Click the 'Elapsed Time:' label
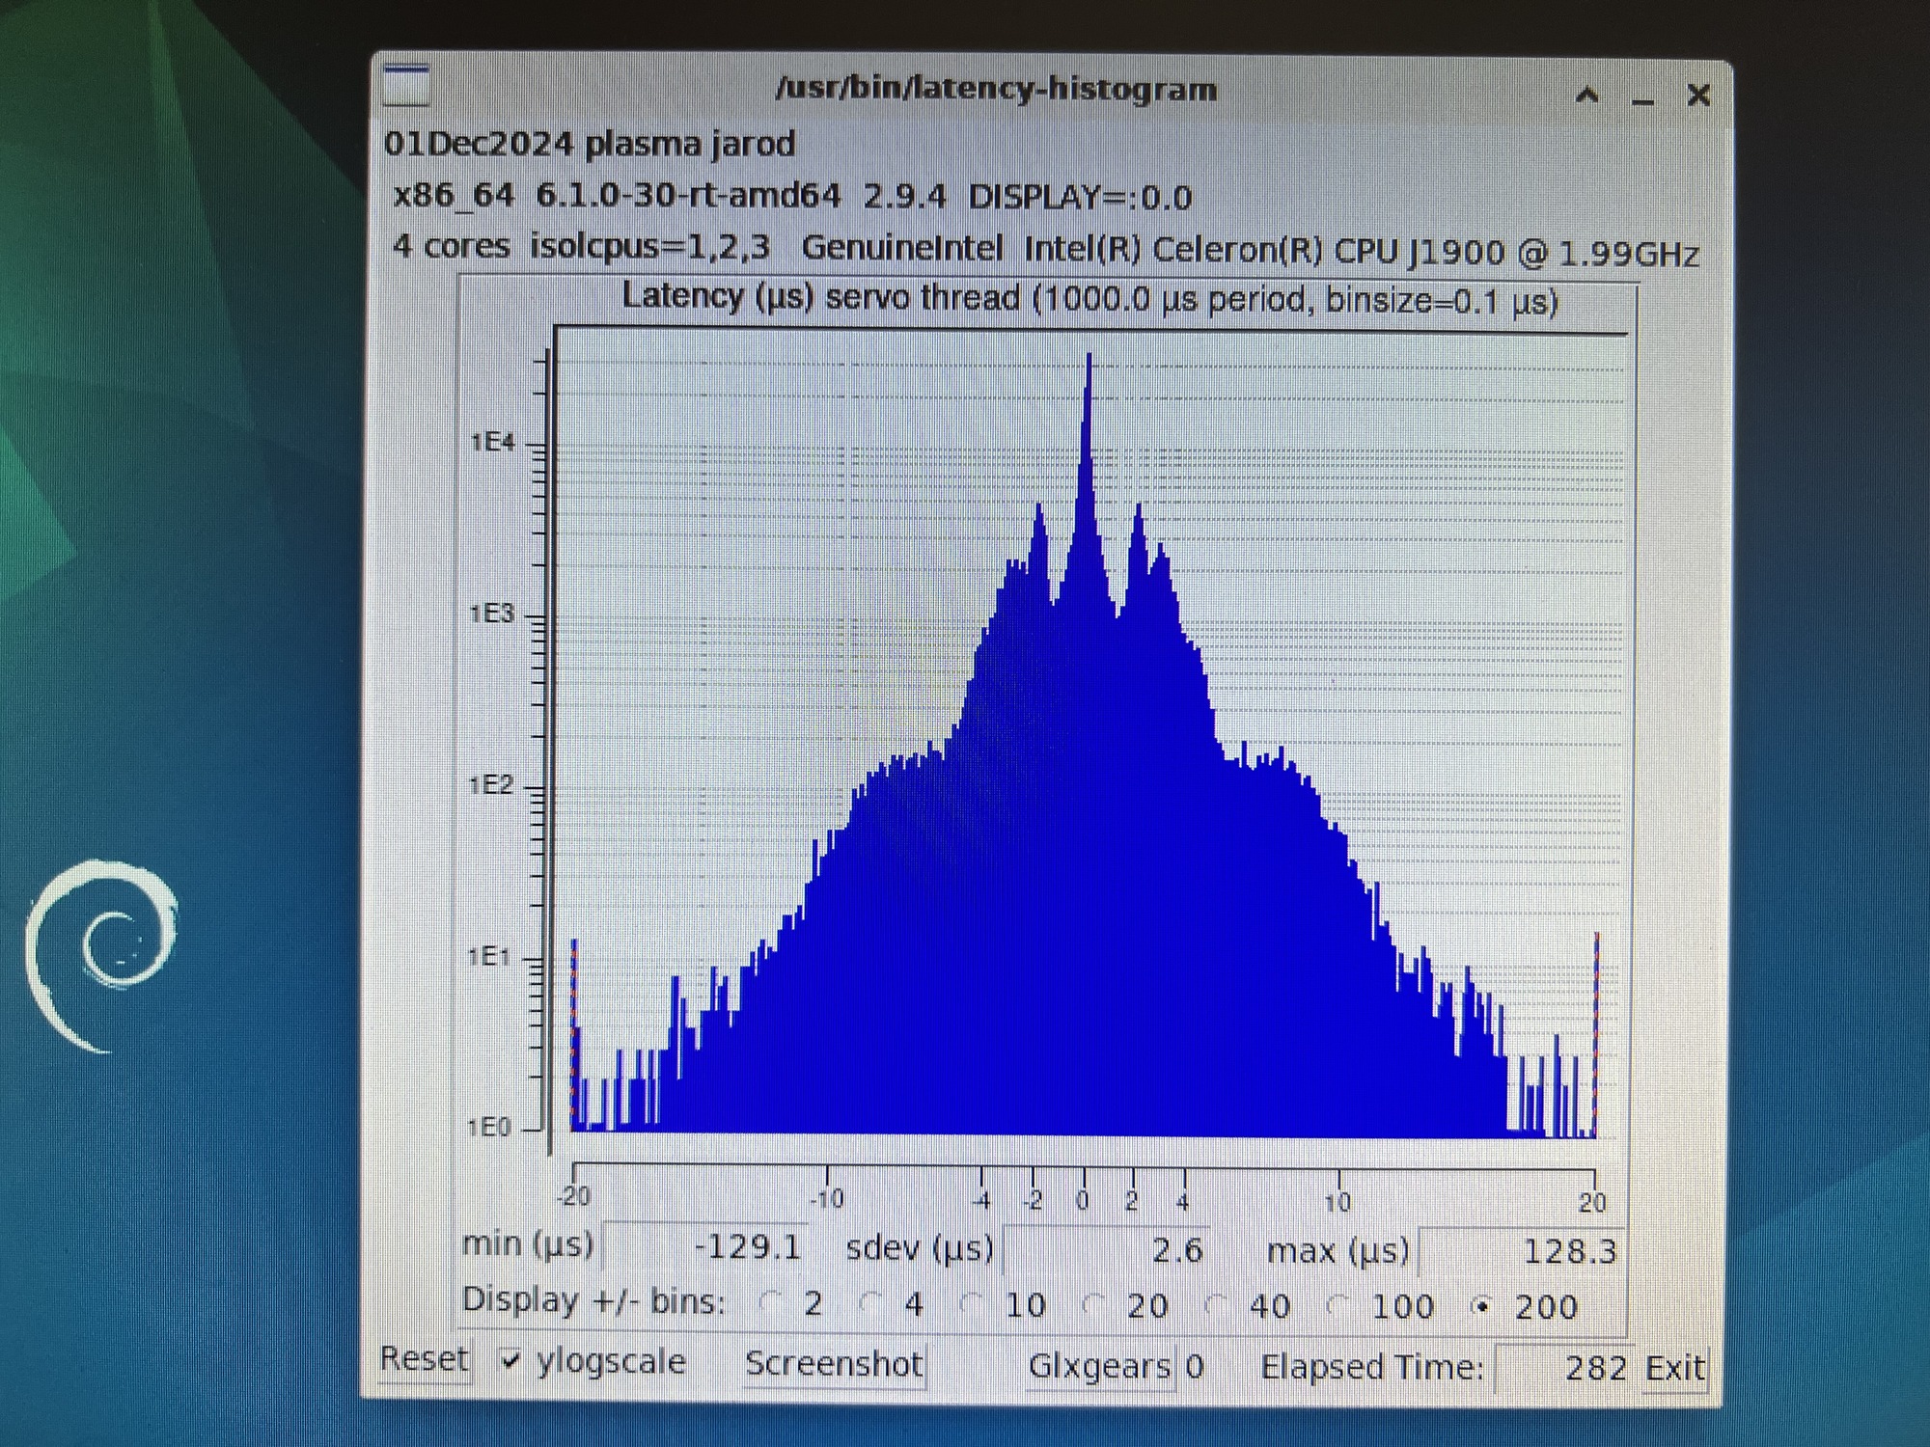The height and width of the screenshot is (1447, 1930). click(x=1372, y=1367)
